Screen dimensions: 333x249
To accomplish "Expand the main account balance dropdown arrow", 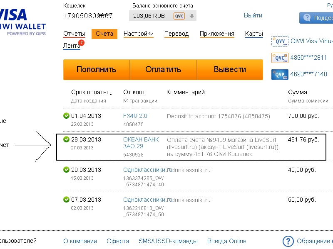I will click(x=192, y=16).
